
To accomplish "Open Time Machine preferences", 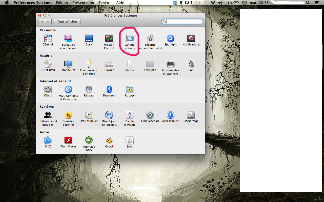I will coord(150,117).
